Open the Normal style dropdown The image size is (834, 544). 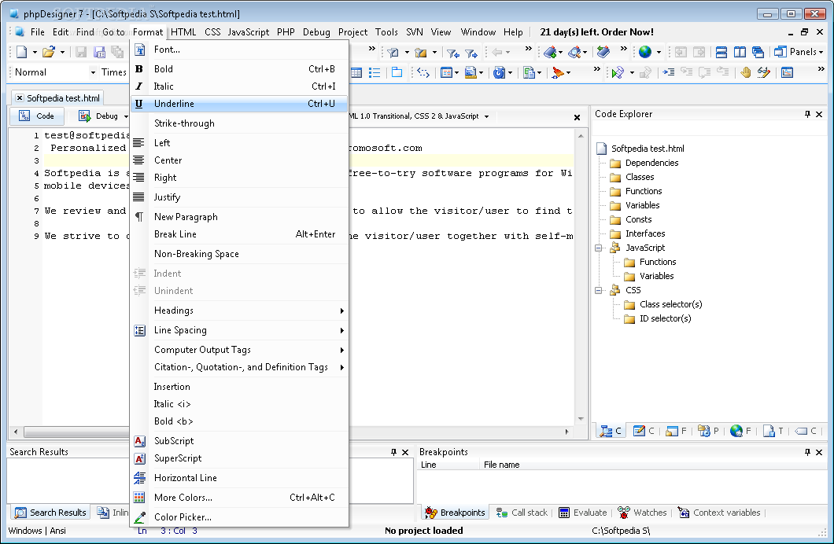click(x=93, y=72)
